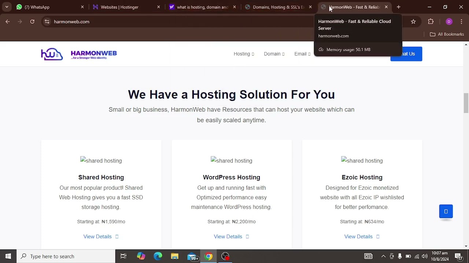
Task: Open the Mail app with 99+ badge
Action: click(x=192, y=256)
